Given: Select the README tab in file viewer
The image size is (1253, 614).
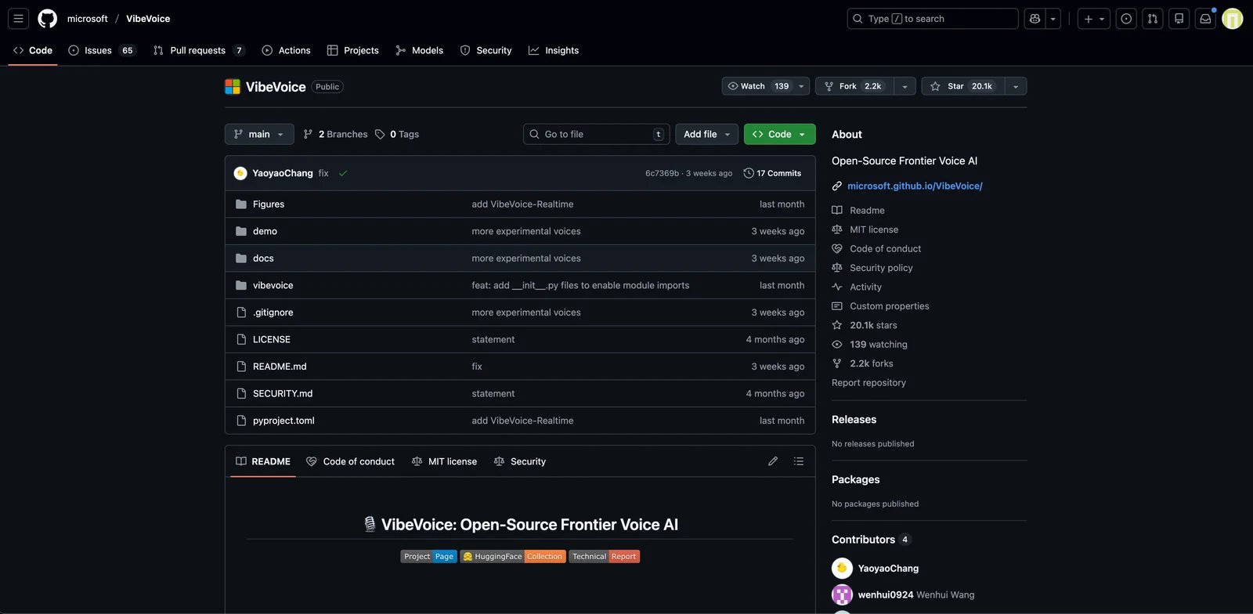Looking at the screenshot, I should (x=263, y=461).
